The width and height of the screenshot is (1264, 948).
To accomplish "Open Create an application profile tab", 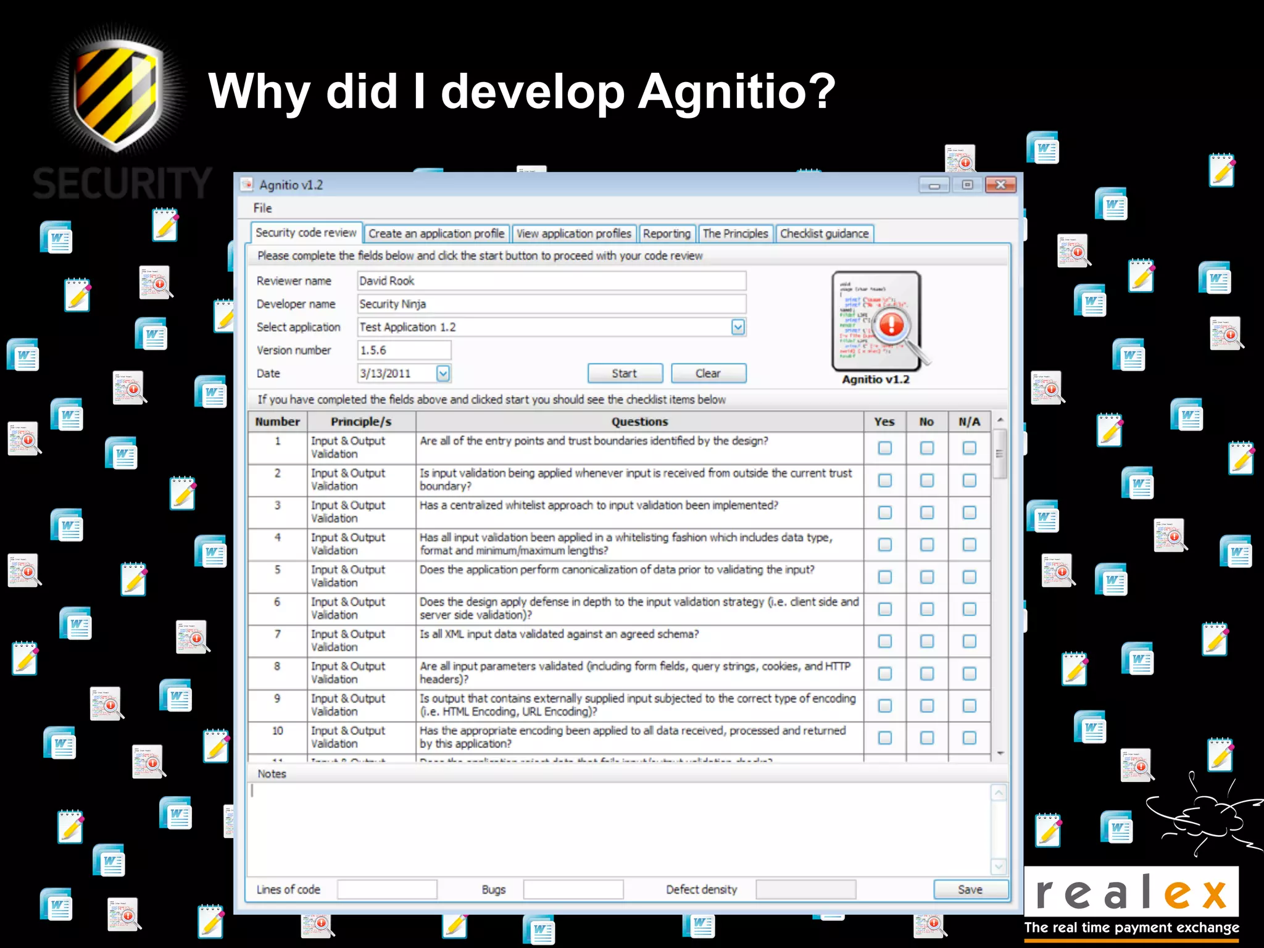I will pyautogui.click(x=436, y=233).
